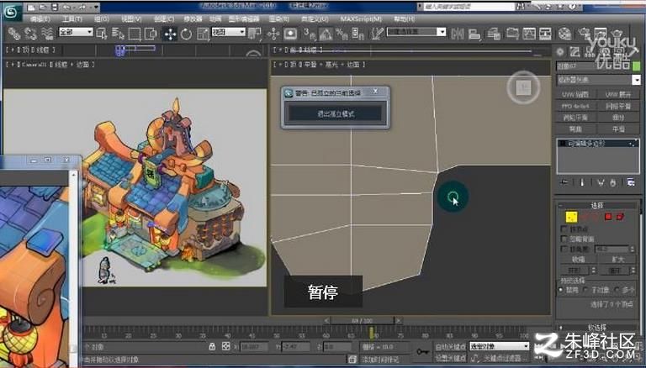Click the green object color swatch
The height and width of the screenshot is (368, 646).
click(x=637, y=66)
